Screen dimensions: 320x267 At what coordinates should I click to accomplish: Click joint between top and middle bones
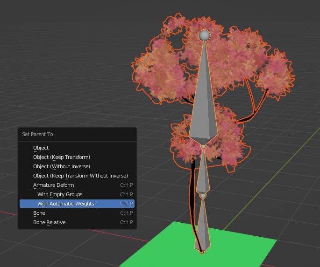pos(203,146)
